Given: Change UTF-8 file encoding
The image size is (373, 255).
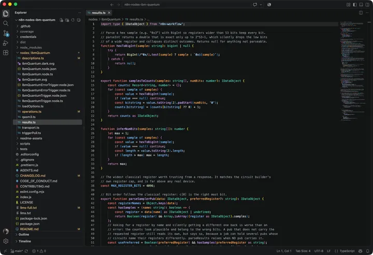Looking at the screenshot, I should [319, 251].
